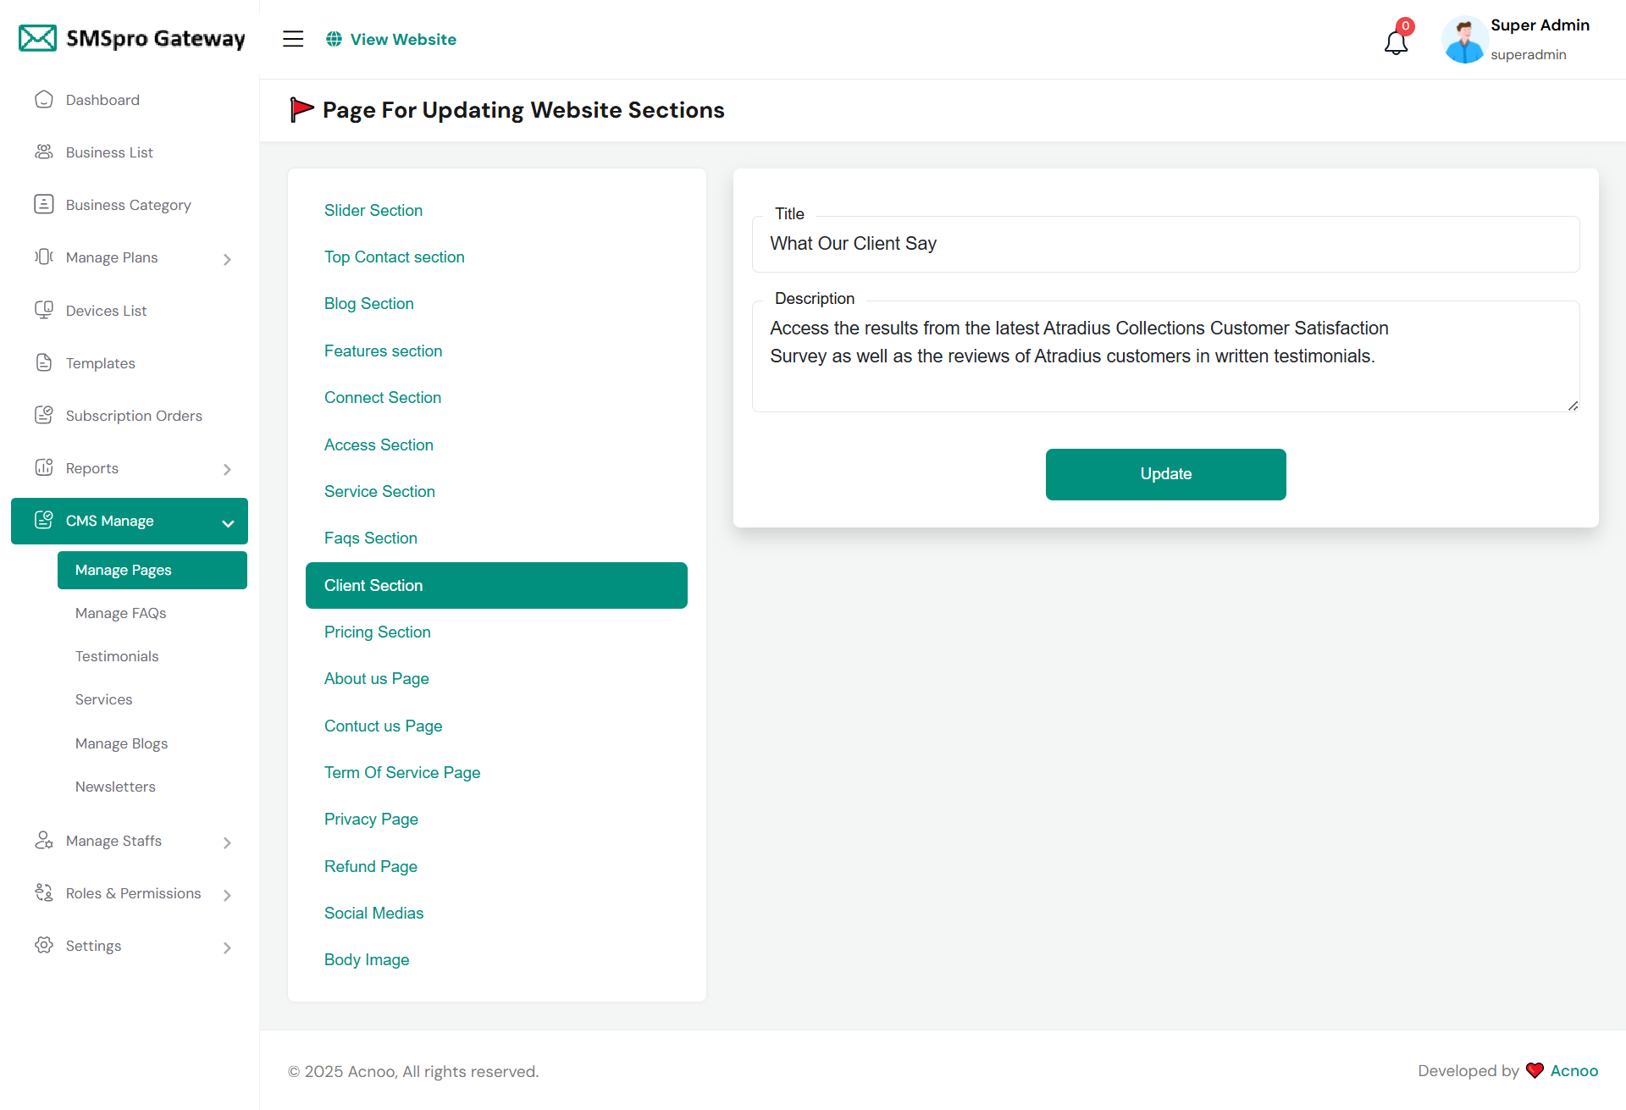This screenshot has width=1626, height=1110.
Task: Expand the Reports submenu arrow
Action: tap(227, 469)
